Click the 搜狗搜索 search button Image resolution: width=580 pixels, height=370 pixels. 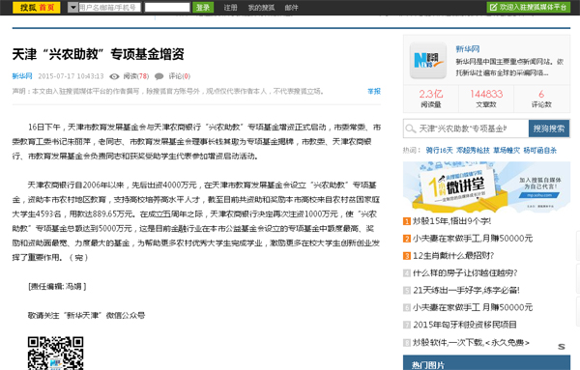tap(549, 128)
